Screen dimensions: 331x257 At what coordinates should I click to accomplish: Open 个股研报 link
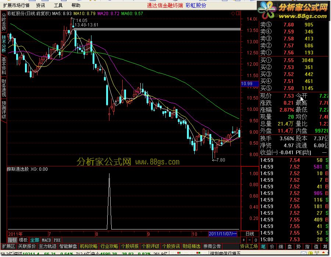130,246
